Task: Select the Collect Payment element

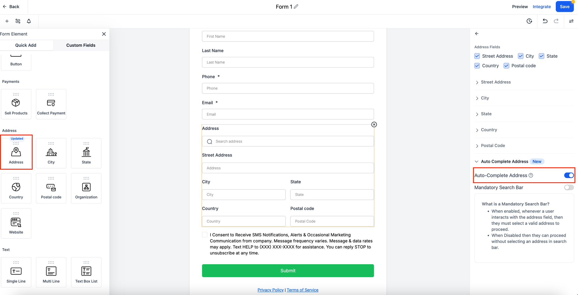Action: pyautogui.click(x=51, y=104)
